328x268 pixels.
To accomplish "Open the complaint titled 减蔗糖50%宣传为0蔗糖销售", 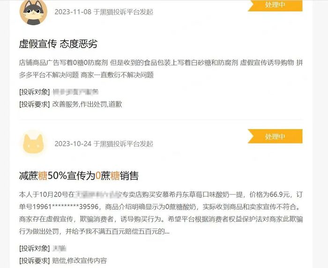I will point(79,175).
